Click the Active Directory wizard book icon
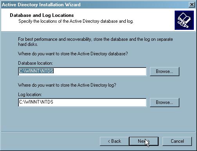Image resolution: width=197 pixels, height=151 pixels. (184, 20)
